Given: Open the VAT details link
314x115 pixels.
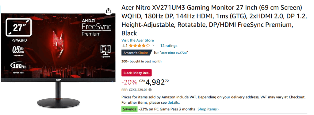Looking at the screenshot, I should 174,103.
